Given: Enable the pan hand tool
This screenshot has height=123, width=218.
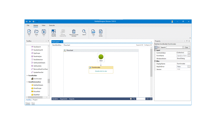Looking at the screenshot, I should pyautogui.click(x=131, y=99).
